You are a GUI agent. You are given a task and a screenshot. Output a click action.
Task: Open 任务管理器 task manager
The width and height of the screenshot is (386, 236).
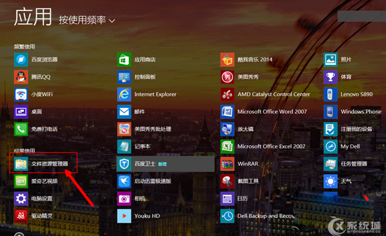345,164
